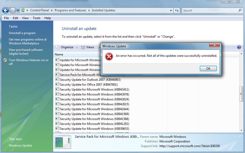Open the Uninstall a program link
Screen dimensions: 245x153
[22, 33]
